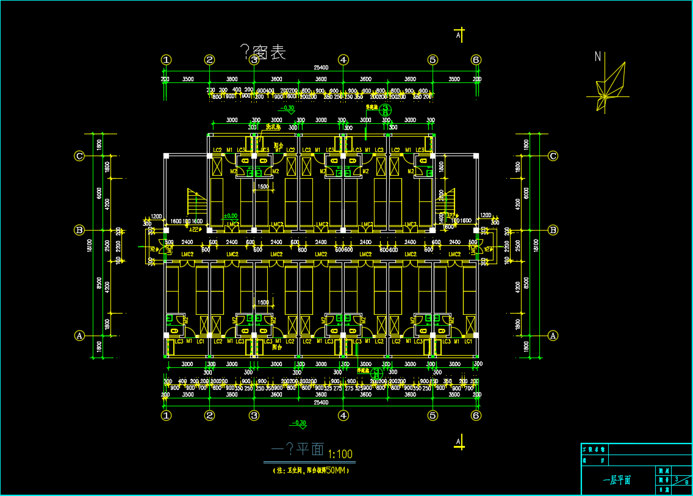
Task: Select section cut marker A above the plan
Action: click(459, 35)
